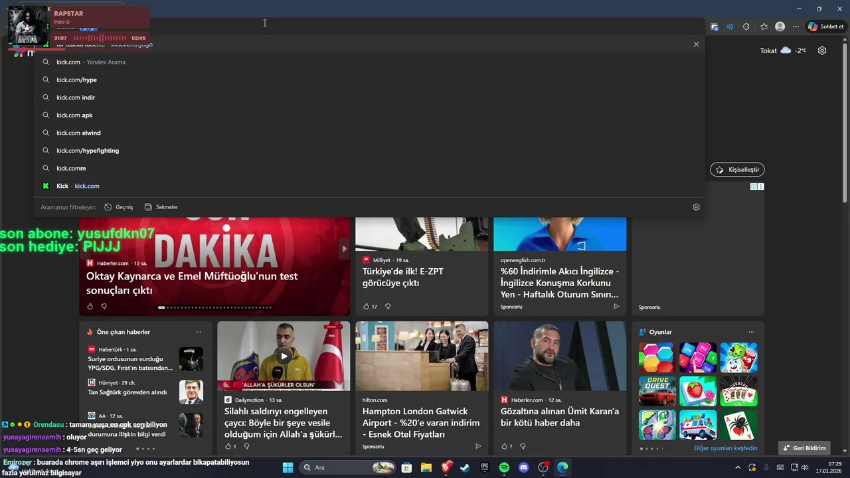Viewport: 850px width, 478px height.
Task: Open the Hampton London Gatwick Airport ad link
Action: click(x=421, y=423)
